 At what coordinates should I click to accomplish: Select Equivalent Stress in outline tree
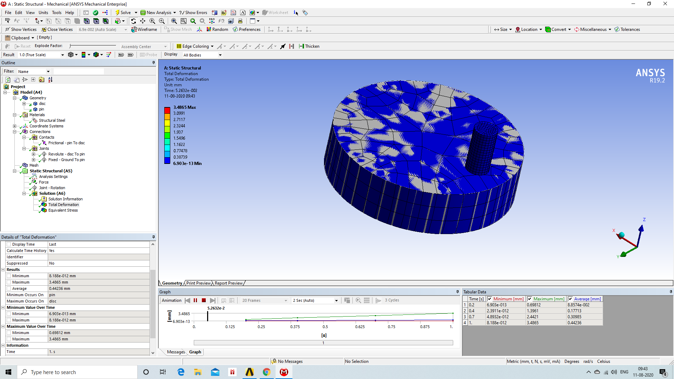pos(63,210)
